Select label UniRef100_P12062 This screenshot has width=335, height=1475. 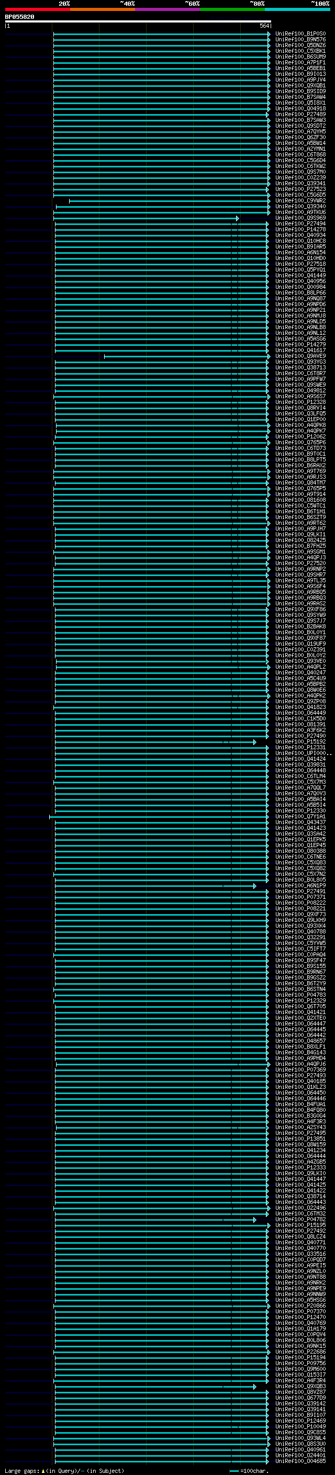click(300, 436)
